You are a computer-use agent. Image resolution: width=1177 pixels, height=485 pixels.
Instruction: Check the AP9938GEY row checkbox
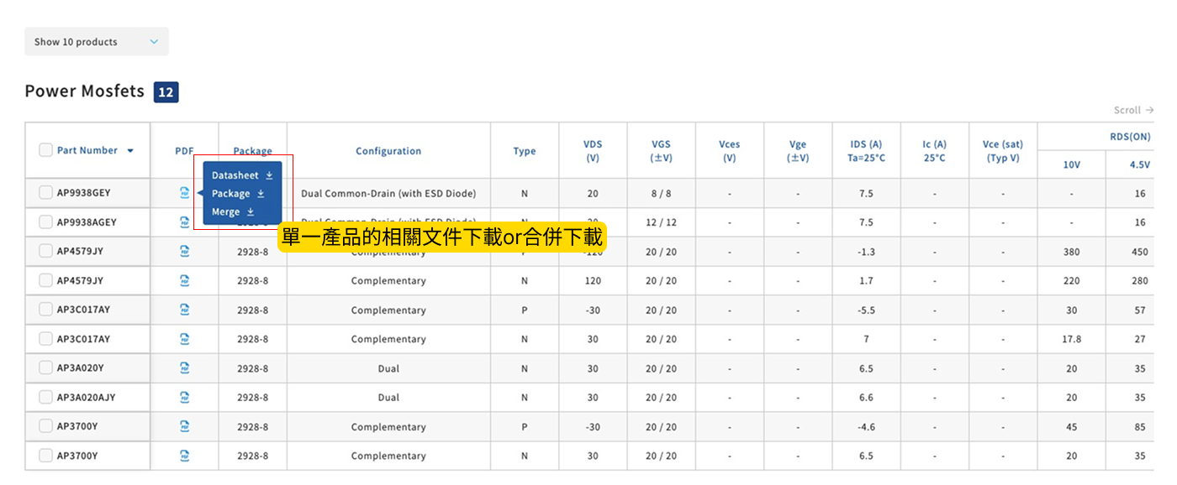(x=45, y=193)
